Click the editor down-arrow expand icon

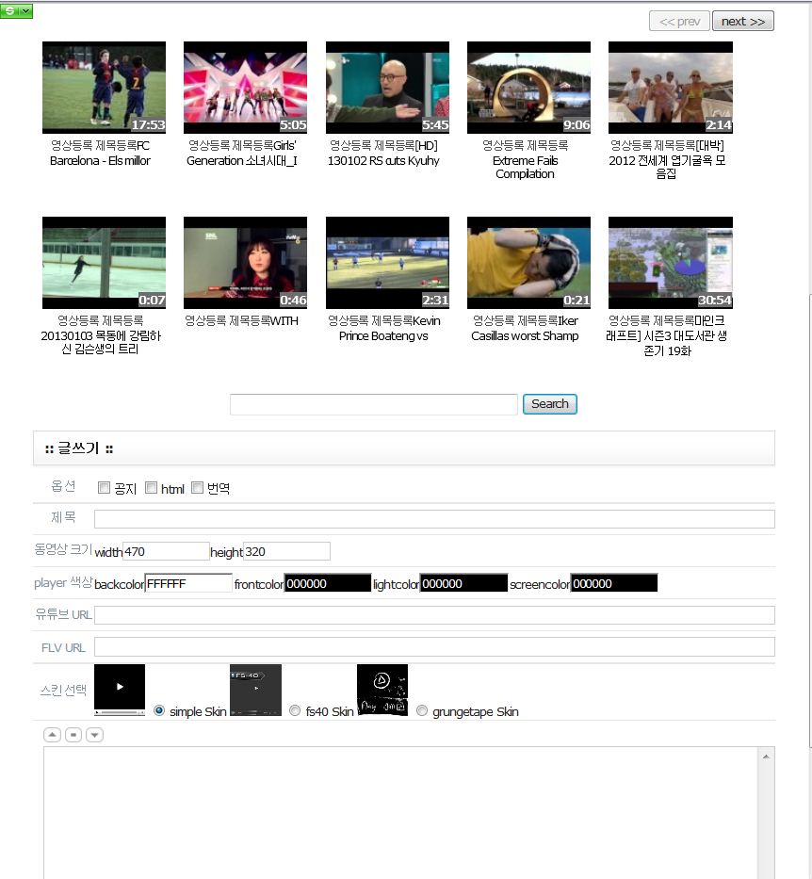(x=94, y=735)
